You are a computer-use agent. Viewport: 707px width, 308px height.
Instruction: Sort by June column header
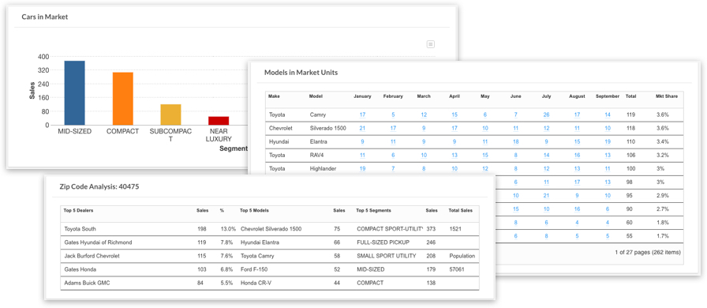click(516, 96)
